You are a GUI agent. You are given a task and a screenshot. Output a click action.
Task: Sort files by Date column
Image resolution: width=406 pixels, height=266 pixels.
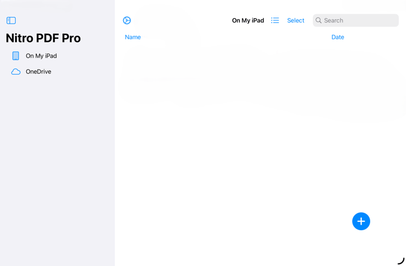pyautogui.click(x=338, y=37)
